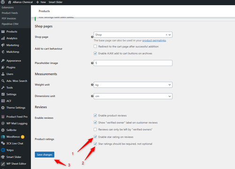This screenshot has width=235, height=169.
Task: Click the Alliance Chemical home icon
Action: 9,2
